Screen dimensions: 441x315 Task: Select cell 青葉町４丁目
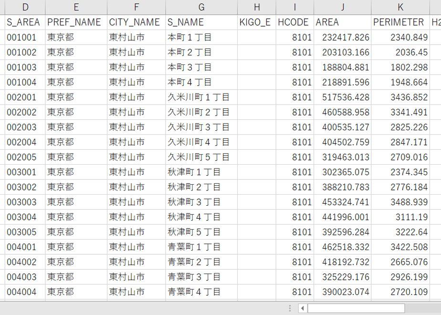[x=201, y=292]
